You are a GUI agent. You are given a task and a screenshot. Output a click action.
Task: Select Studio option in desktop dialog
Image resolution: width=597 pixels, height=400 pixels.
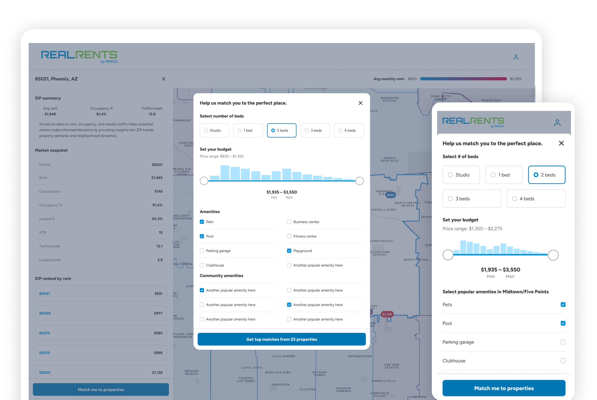[214, 130]
